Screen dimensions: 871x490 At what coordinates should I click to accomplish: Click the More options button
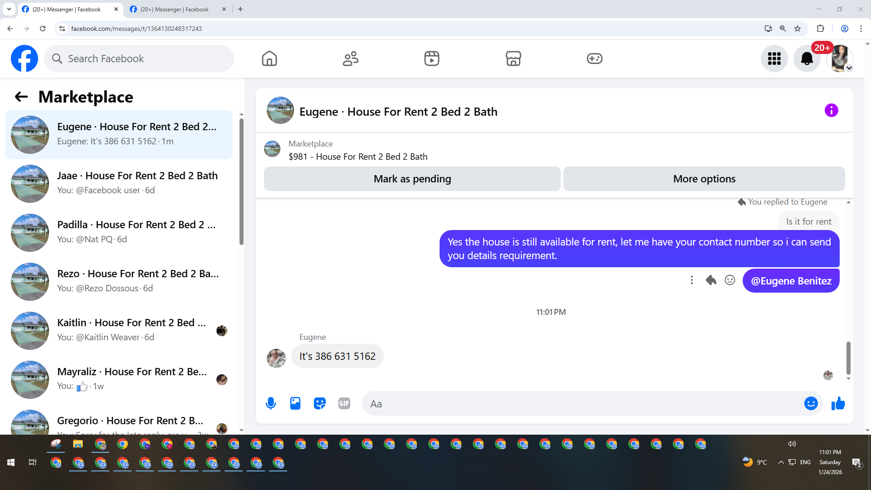pos(704,179)
